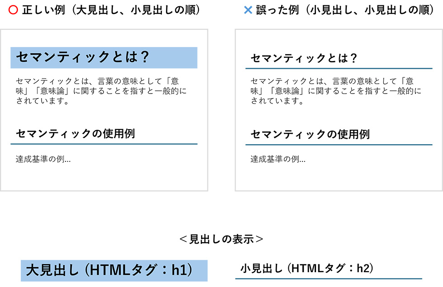Click the '＜見出しの表示＞' legend title

pos(221,239)
